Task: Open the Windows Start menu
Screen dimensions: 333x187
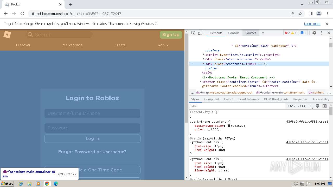Action: 7,183
